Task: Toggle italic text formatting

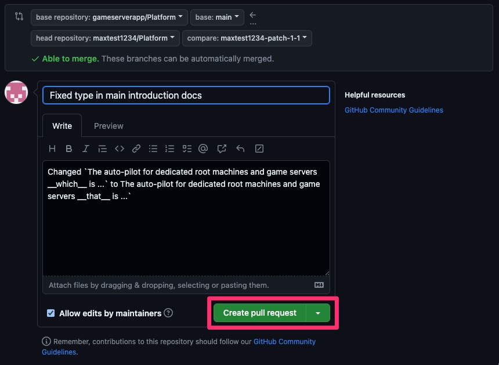Action: tap(85, 149)
